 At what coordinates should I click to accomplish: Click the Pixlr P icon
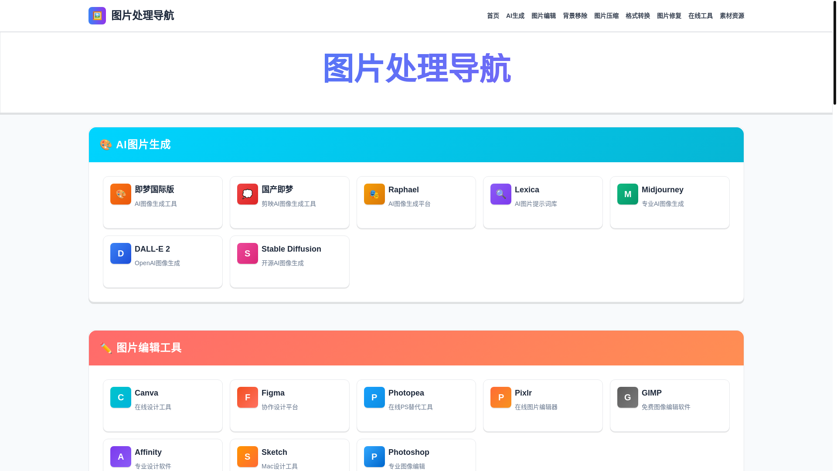click(501, 397)
